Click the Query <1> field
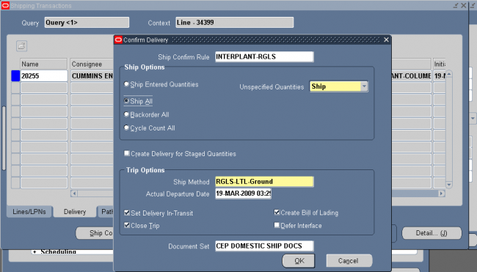Screen dimensions: 477x272 point(87,23)
